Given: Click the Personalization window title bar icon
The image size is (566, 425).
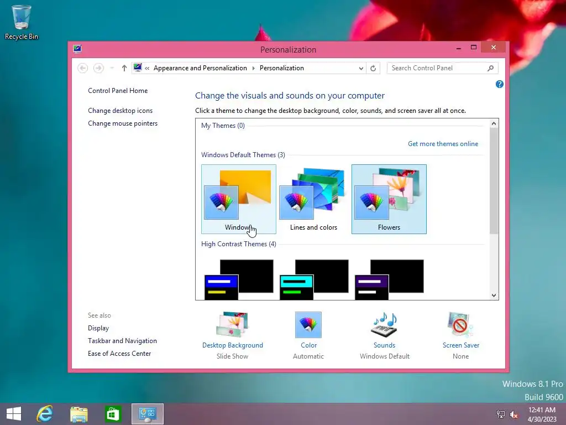Looking at the screenshot, I should pos(77,49).
